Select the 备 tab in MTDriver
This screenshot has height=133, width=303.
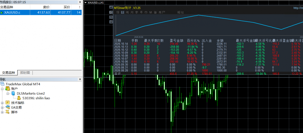(x=155, y=12)
